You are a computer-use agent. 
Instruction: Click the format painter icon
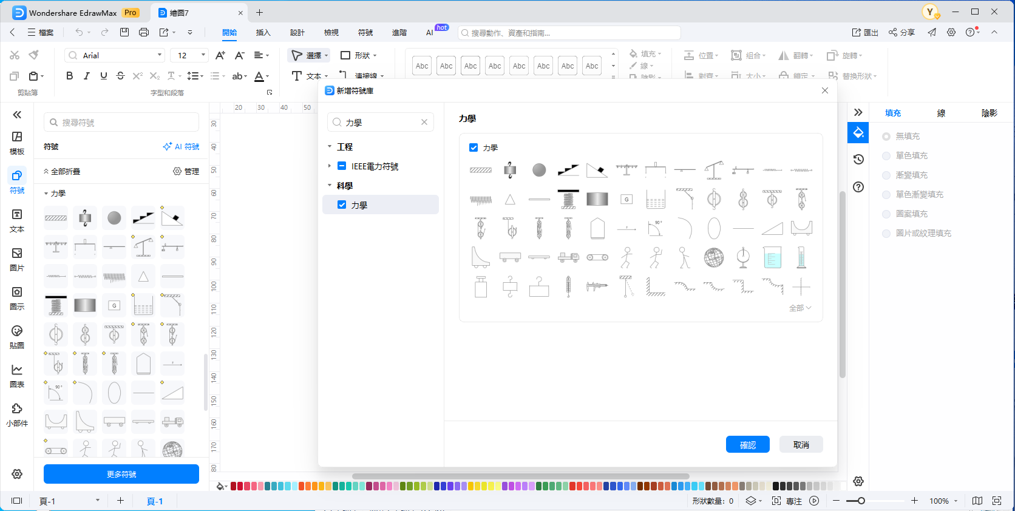[34, 55]
